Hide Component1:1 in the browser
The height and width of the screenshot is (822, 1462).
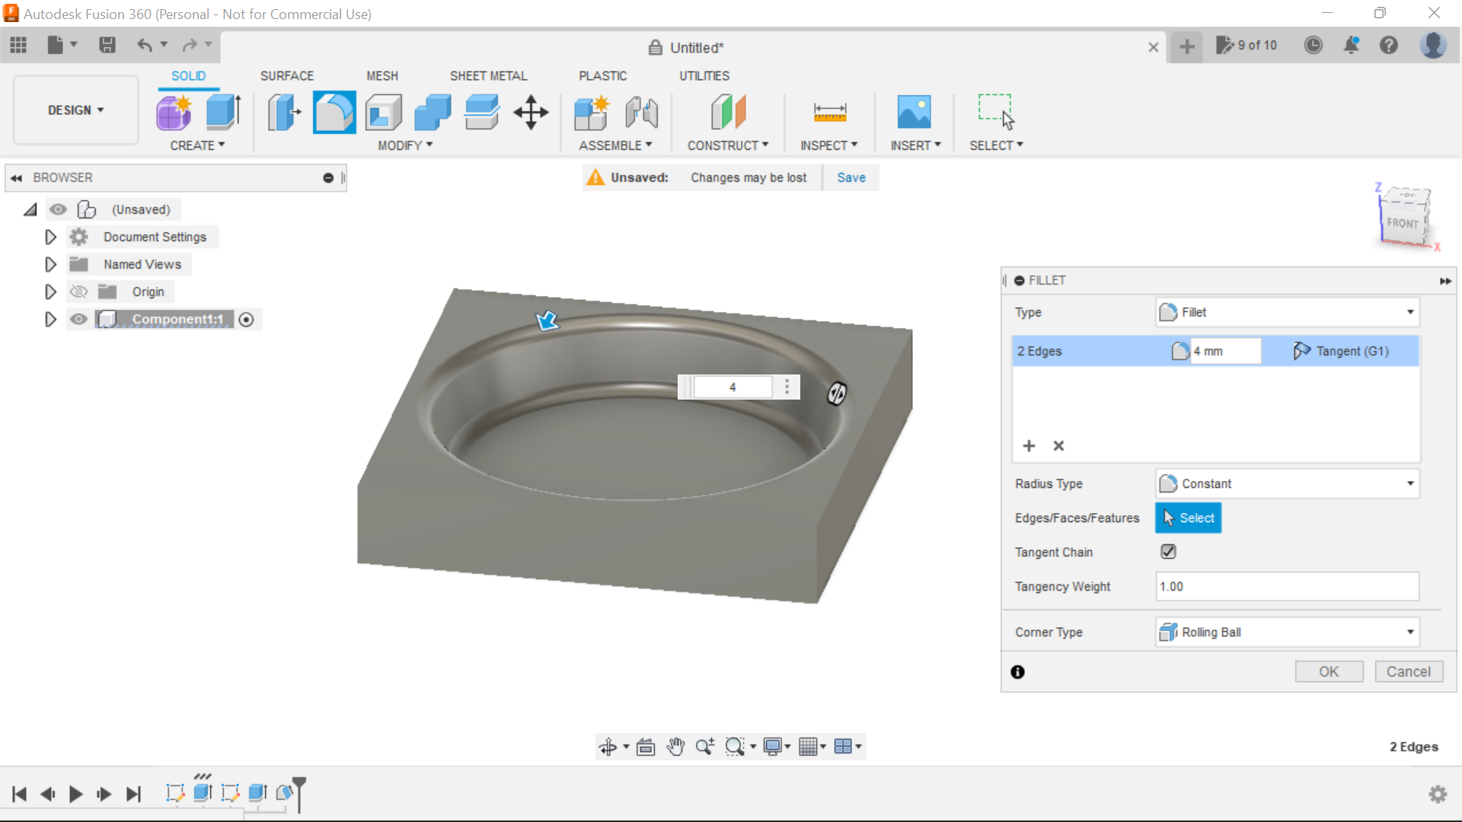pyautogui.click(x=78, y=319)
